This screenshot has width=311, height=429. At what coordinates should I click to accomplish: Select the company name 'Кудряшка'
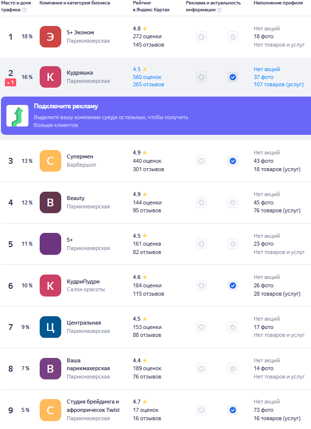click(80, 73)
